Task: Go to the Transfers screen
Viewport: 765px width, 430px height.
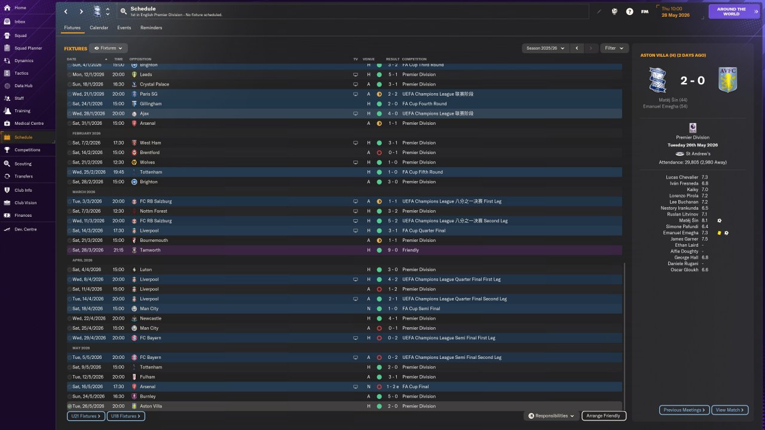Action: (27, 176)
